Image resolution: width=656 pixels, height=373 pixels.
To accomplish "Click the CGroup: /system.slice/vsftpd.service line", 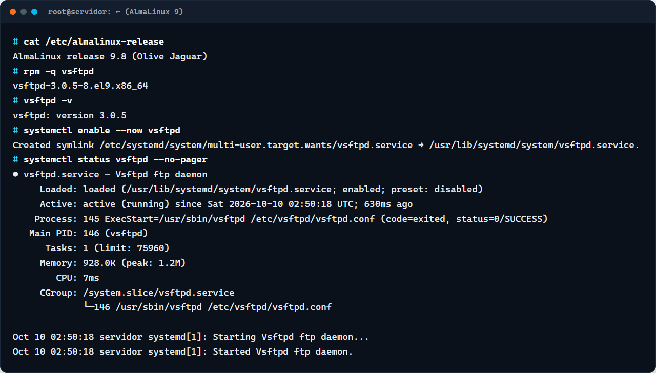I will [137, 293].
